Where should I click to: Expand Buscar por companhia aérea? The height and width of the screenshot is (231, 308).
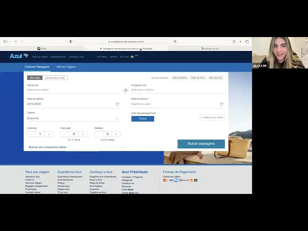pyautogui.click(x=76, y=147)
